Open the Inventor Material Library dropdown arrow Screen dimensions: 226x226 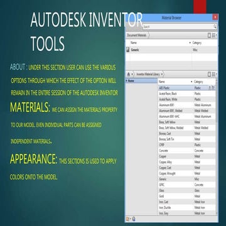click(x=162, y=74)
